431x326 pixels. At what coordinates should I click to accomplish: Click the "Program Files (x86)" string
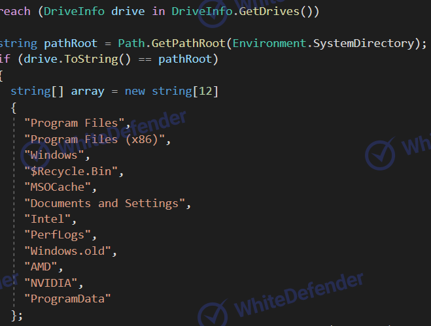[94, 139]
